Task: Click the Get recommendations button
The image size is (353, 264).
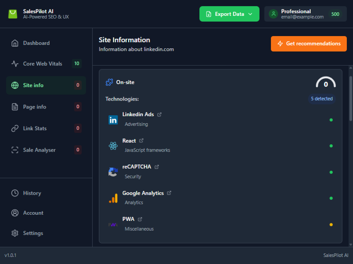Action: (309, 44)
